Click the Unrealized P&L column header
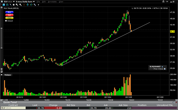The width and height of the screenshot is (178, 110). click(x=165, y=105)
